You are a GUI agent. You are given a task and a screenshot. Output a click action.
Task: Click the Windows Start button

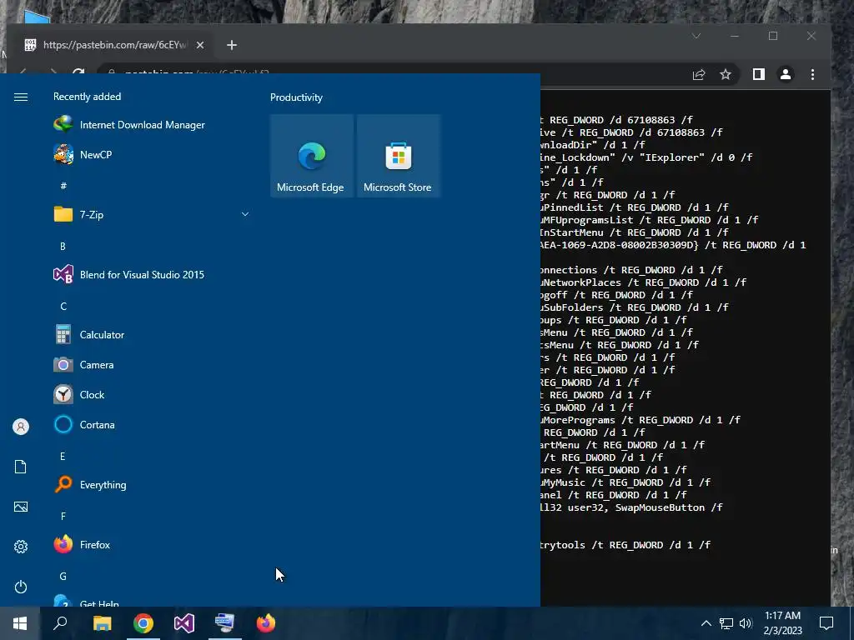coord(20,623)
